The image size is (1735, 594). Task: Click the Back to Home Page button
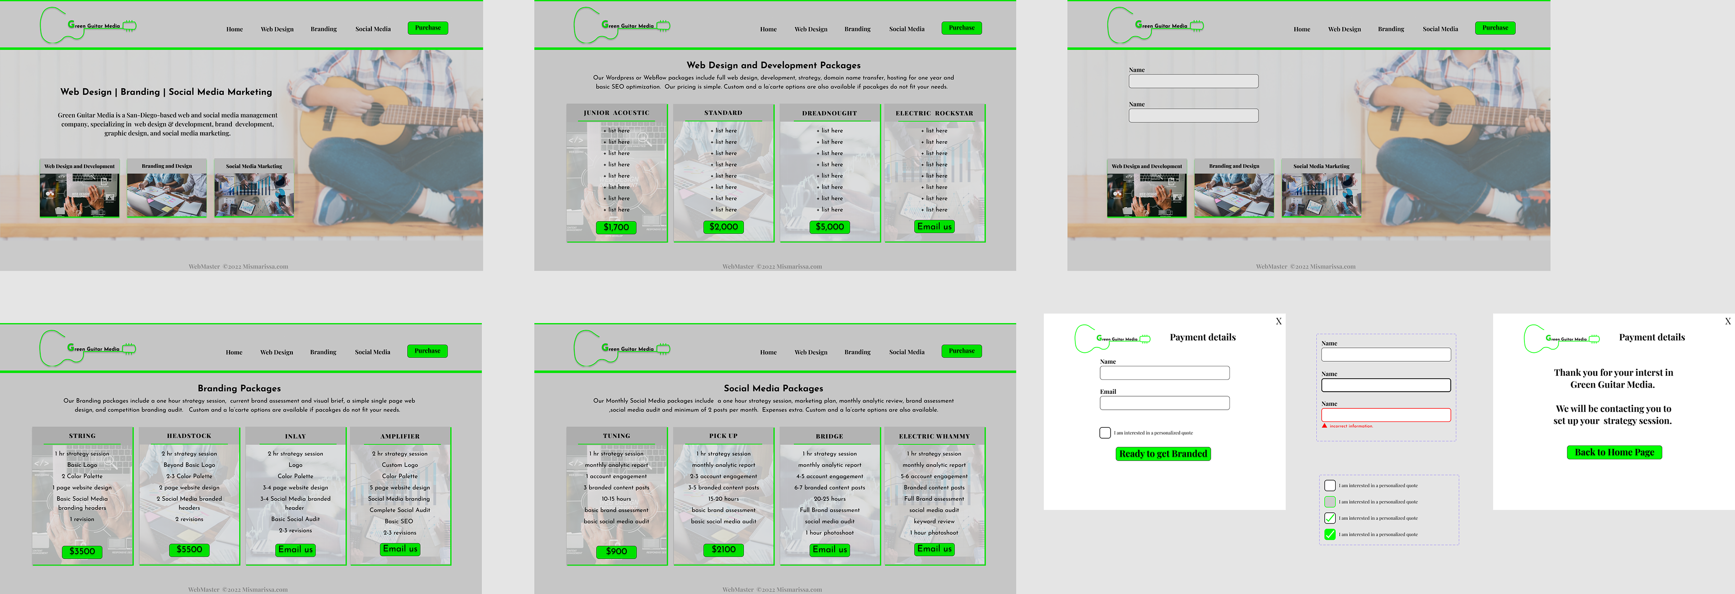click(x=1614, y=453)
